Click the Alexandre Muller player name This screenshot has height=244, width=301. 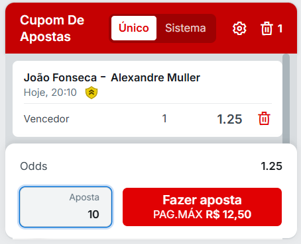point(155,77)
